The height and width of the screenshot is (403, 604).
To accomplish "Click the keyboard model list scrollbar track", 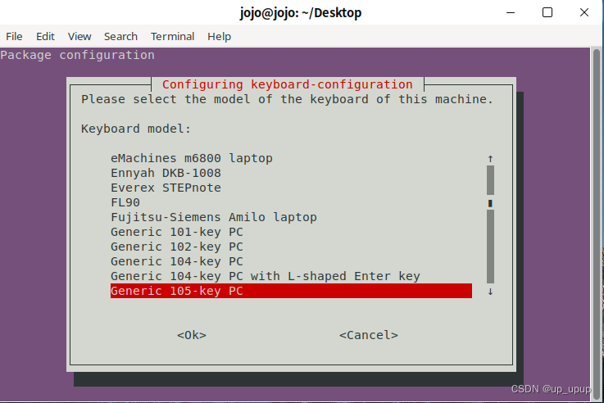I will click(x=490, y=224).
